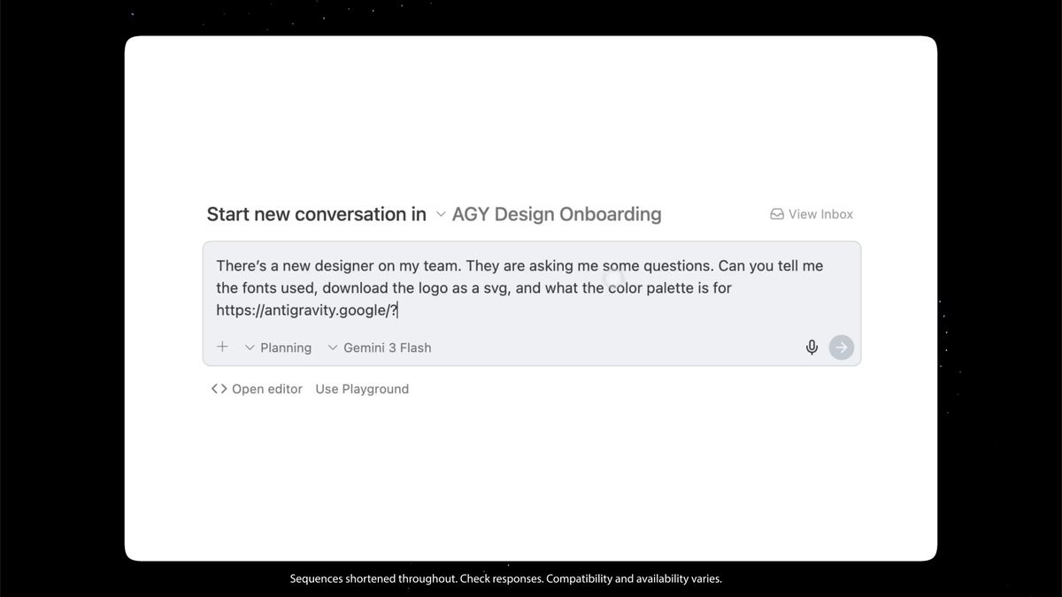Click the word svg in the prompt

coord(493,288)
